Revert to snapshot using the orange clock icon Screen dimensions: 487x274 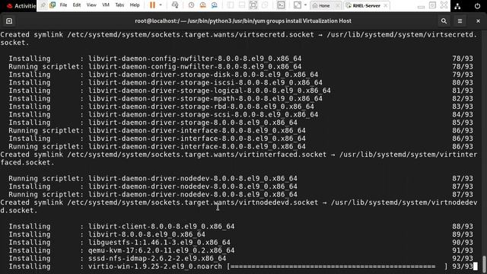point(203,5)
